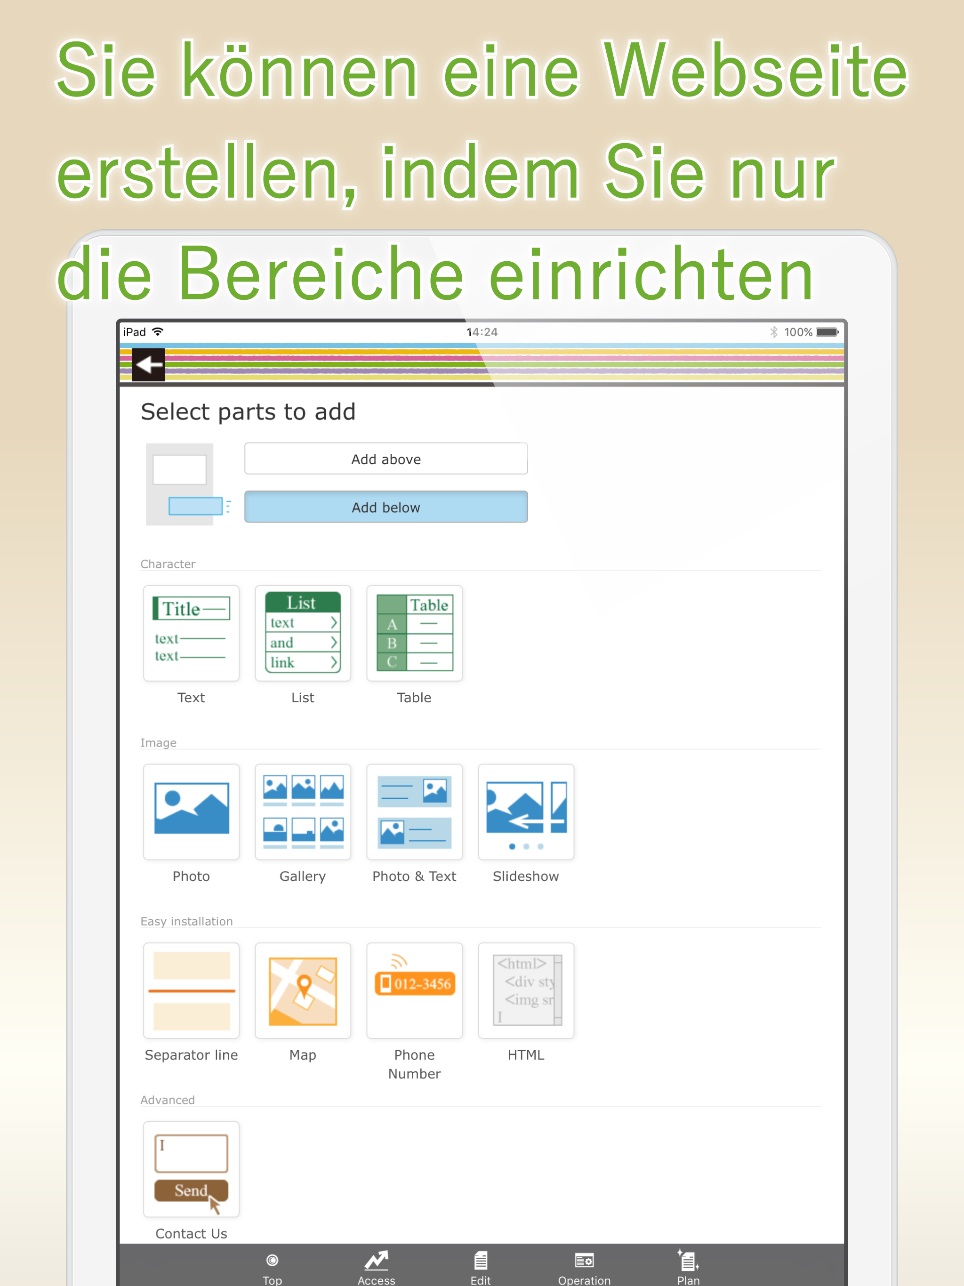Choose the Gallery part icon
Image resolution: width=964 pixels, height=1286 pixels.
pyautogui.click(x=302, y=812)
